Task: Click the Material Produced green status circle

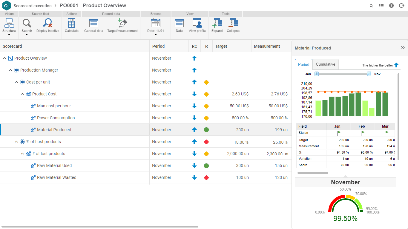Action: tap(206, 130)
